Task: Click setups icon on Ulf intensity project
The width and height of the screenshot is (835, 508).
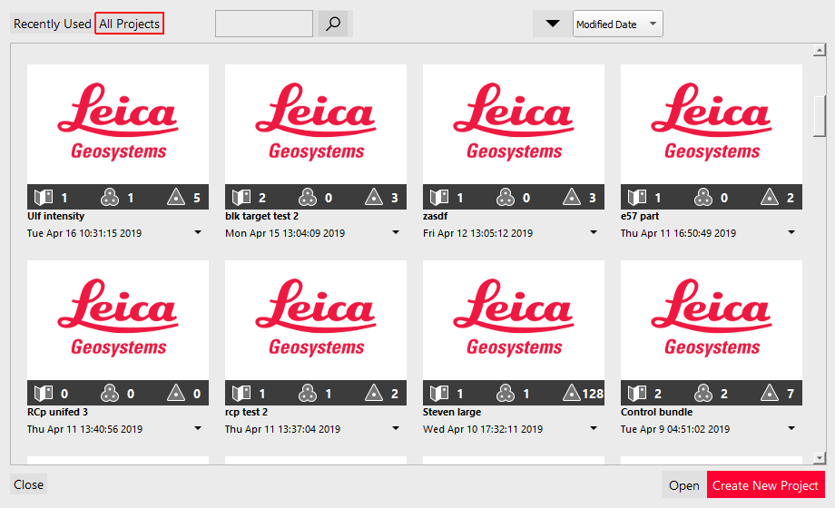Action: (44, 197)
